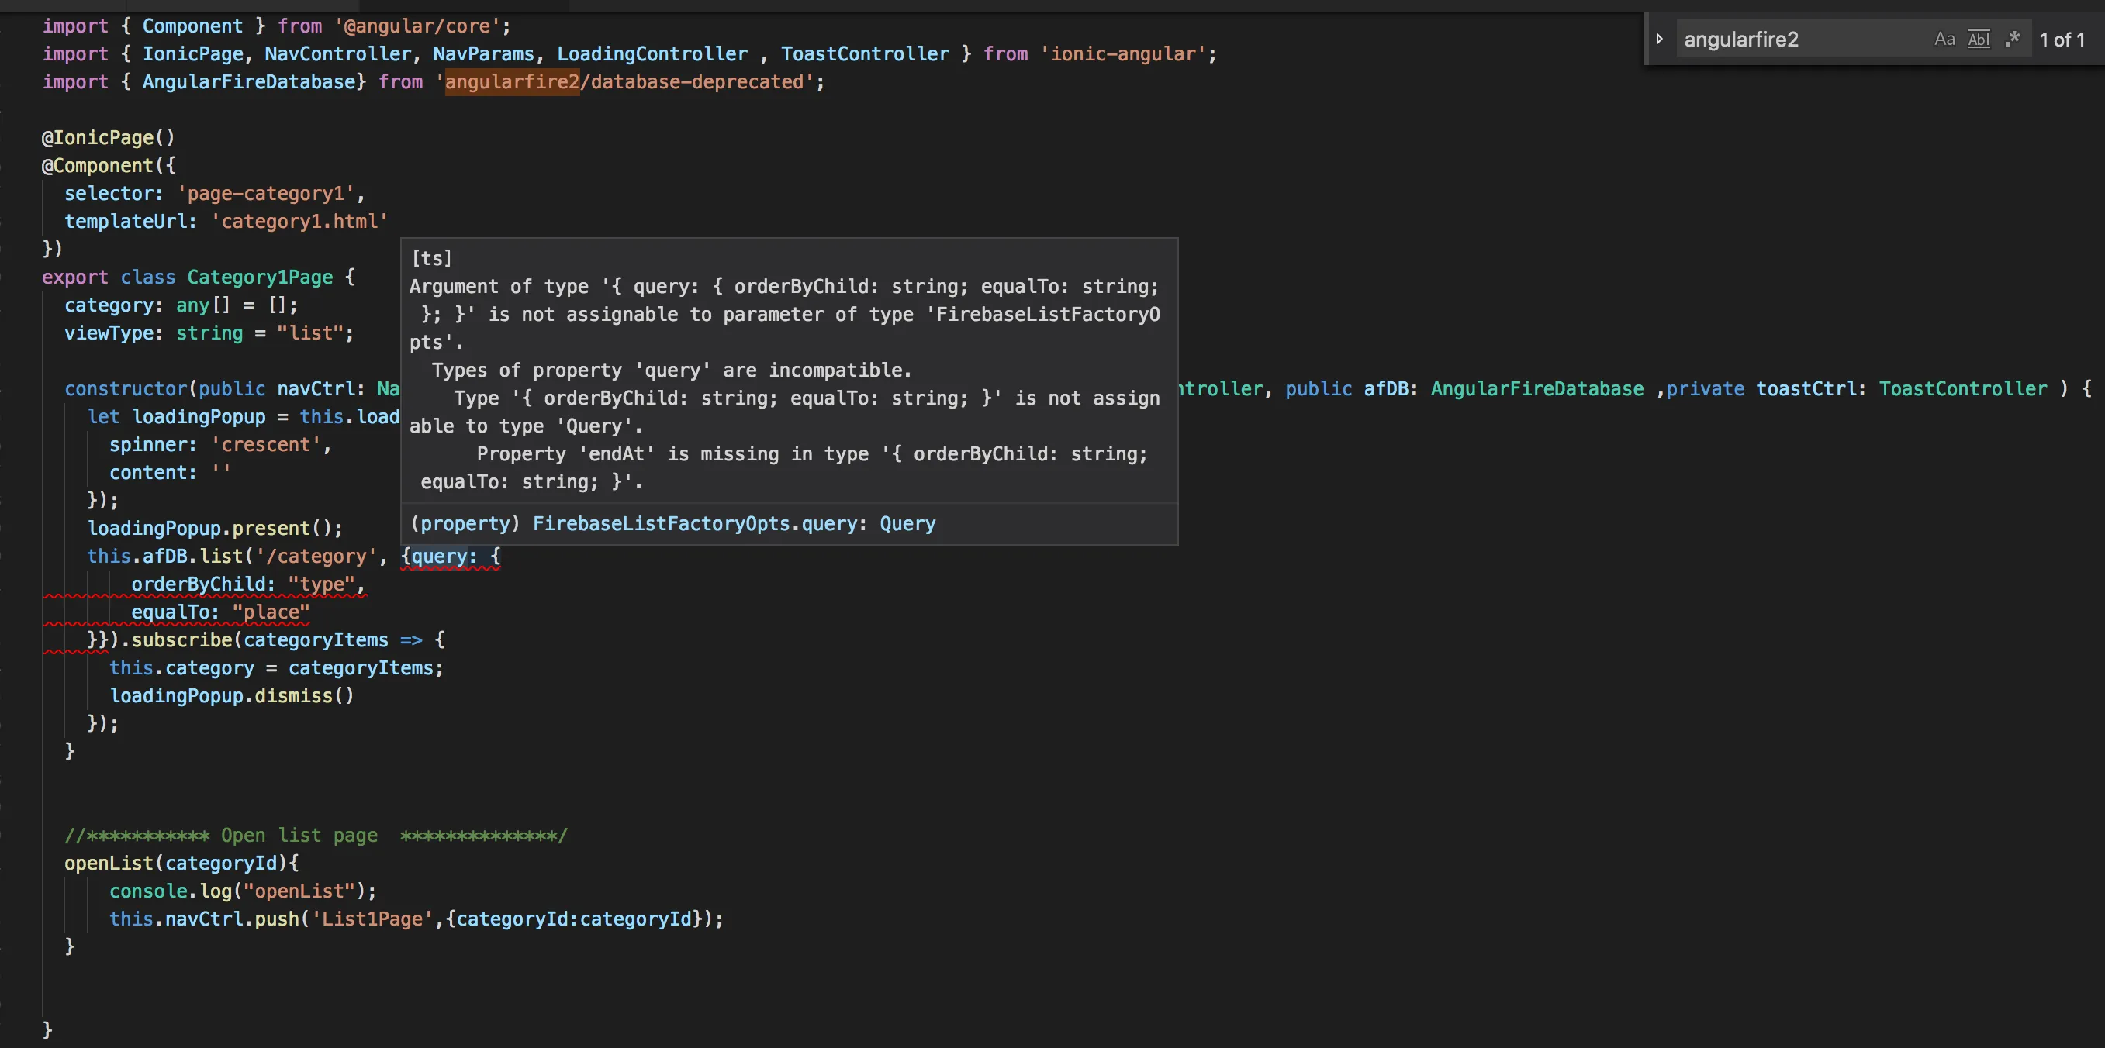The width and height of the screenshot is (2105, 1048).
Task: Click the [ts] label in error tooltip
Action: [431, 258]
